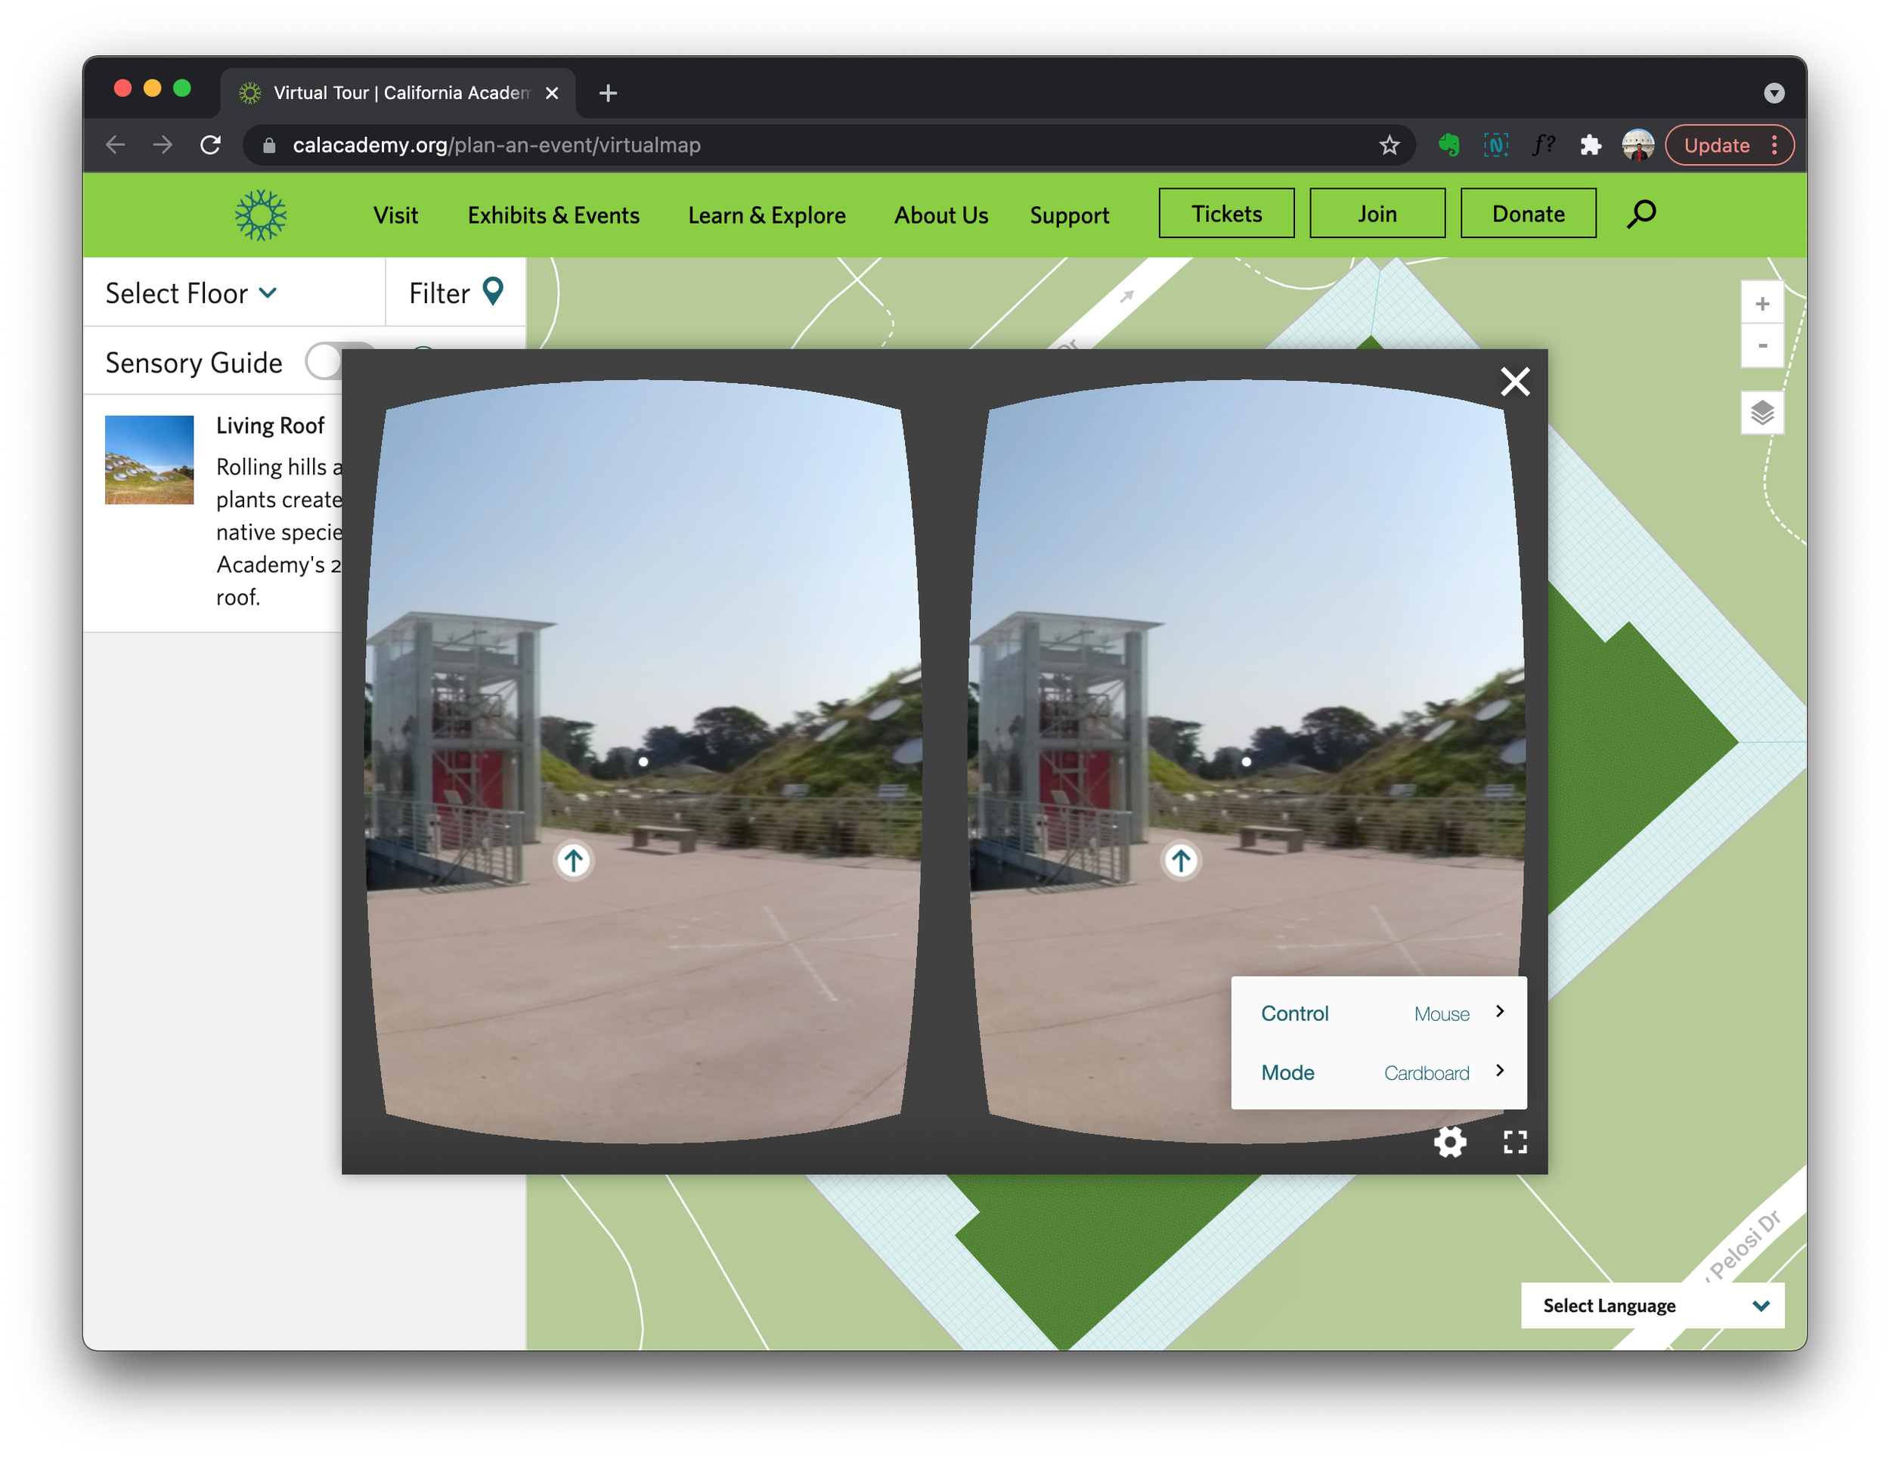The height and width of the screenshot is (1460, 1890).
Task: Close the virtual tour popup
Action: tap(1514, 382)
